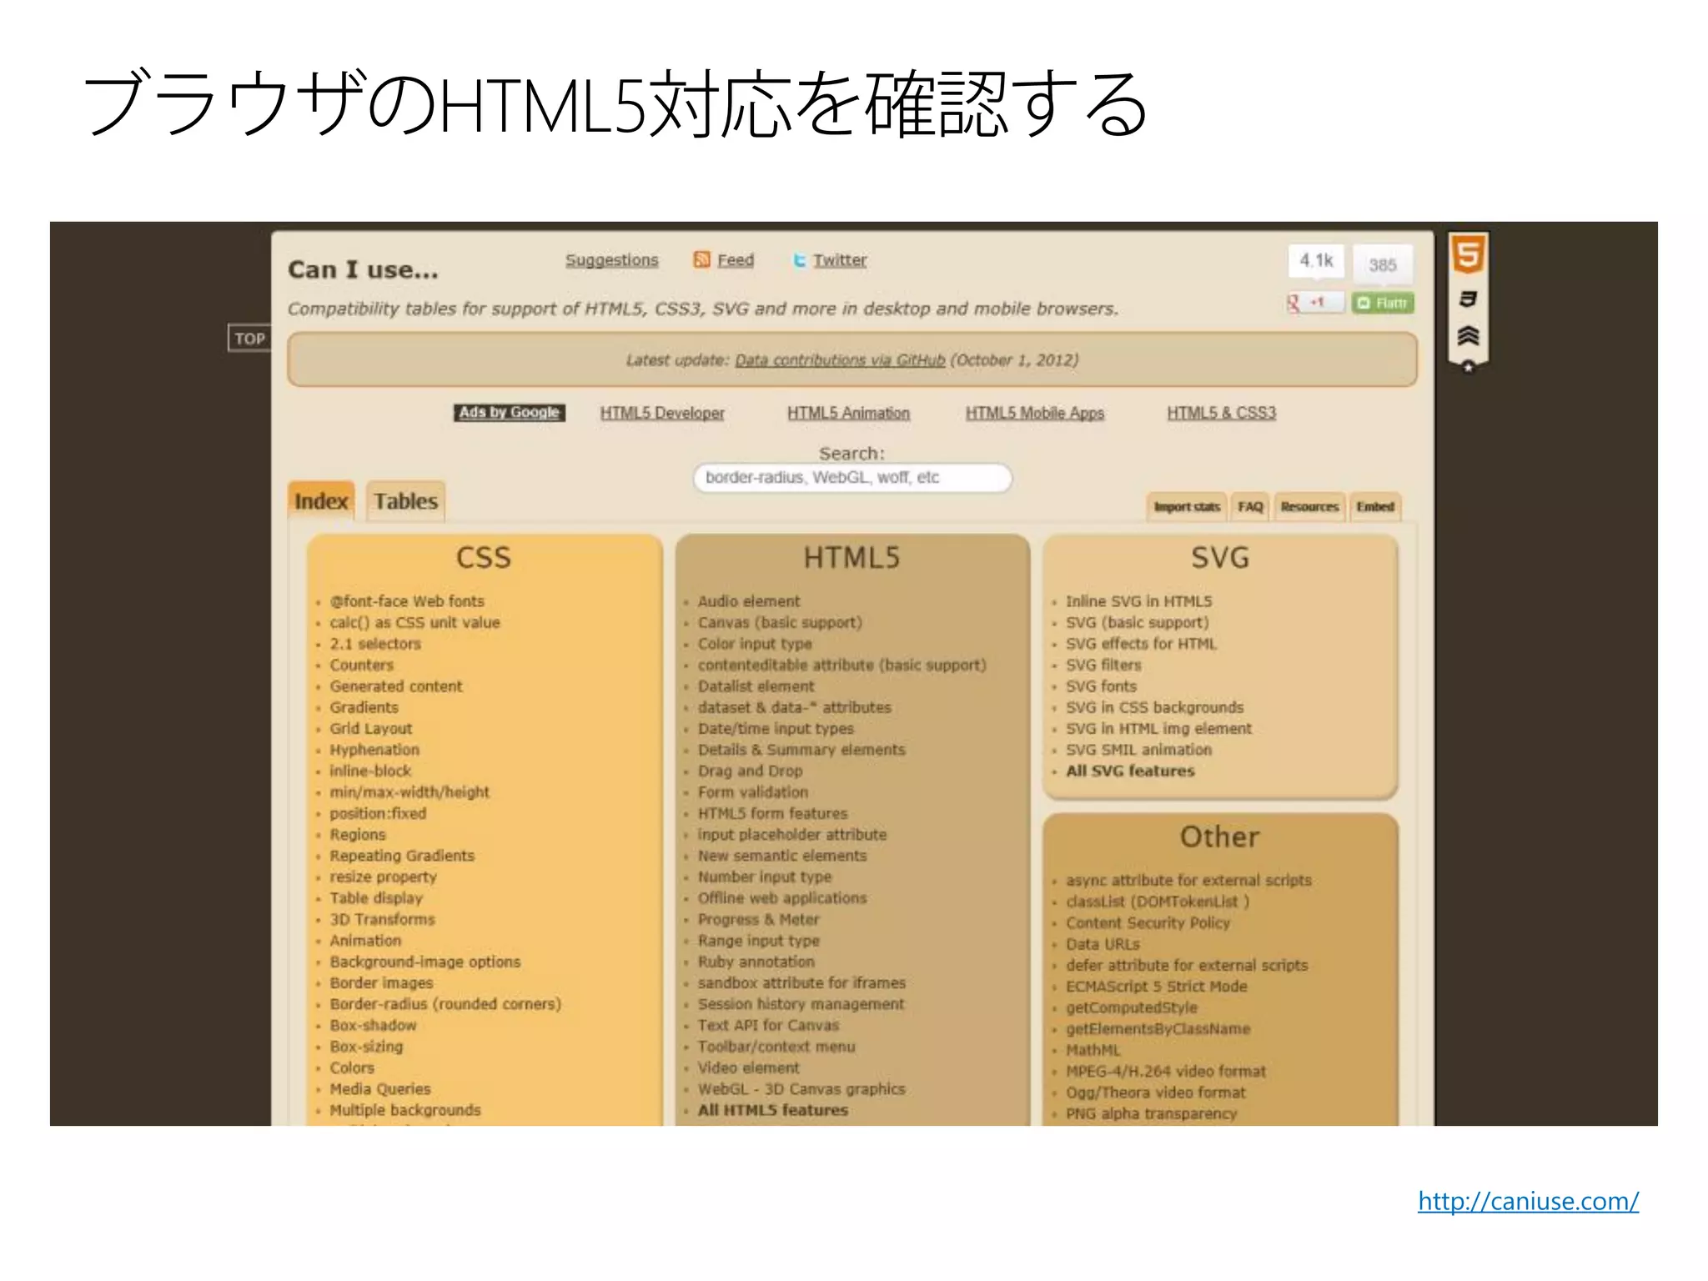Open Content Security Policy entry
The width and height of the screenshot is (1708, 1281).
pos(1148,923)
